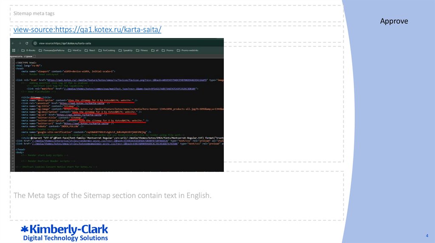435x243 pixels.
Task: Open the JS-Books bookmark folder
Action: pyautogui.click(x=28, y=50)
